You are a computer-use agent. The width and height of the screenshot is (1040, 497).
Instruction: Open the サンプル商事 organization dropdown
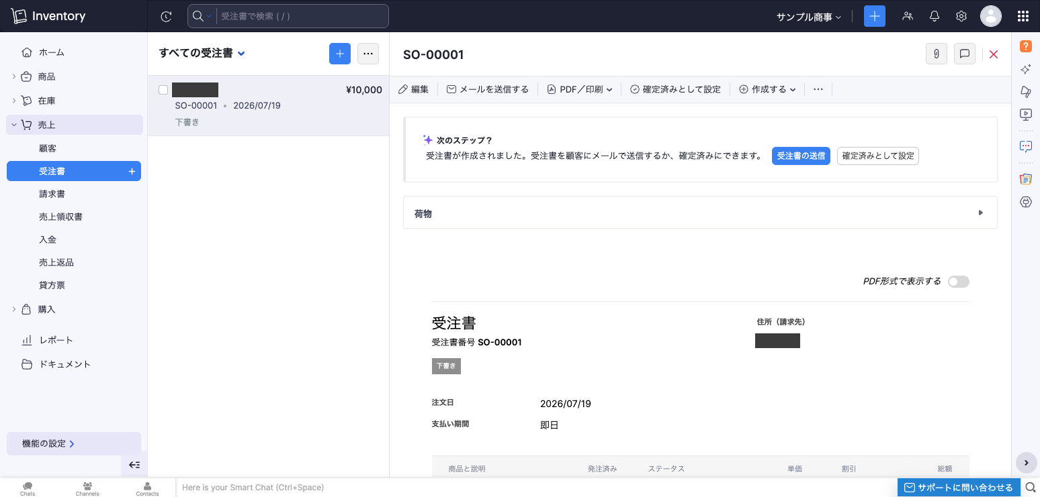tap(809, 17)
